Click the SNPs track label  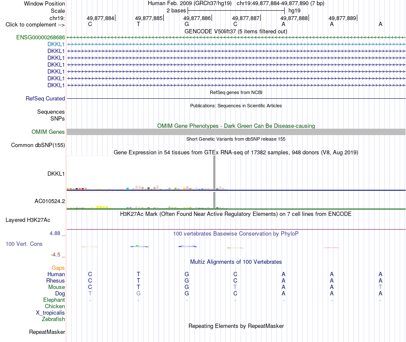click(58, 118)
